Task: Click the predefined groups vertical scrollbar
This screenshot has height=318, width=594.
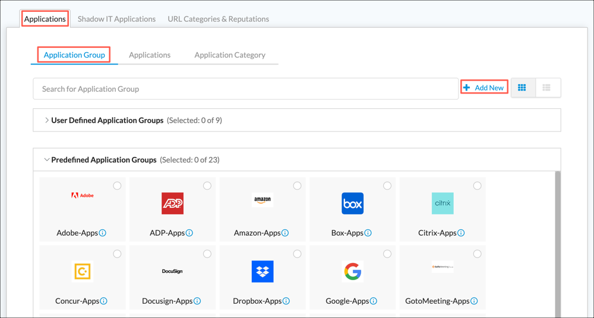Action: 558,244
